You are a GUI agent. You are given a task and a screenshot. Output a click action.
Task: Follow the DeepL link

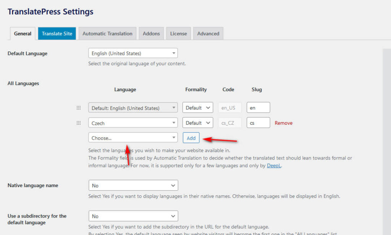point(274,166)
